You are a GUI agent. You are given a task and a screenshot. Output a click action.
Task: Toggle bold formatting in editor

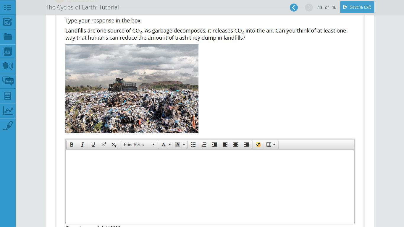(72, 145)
